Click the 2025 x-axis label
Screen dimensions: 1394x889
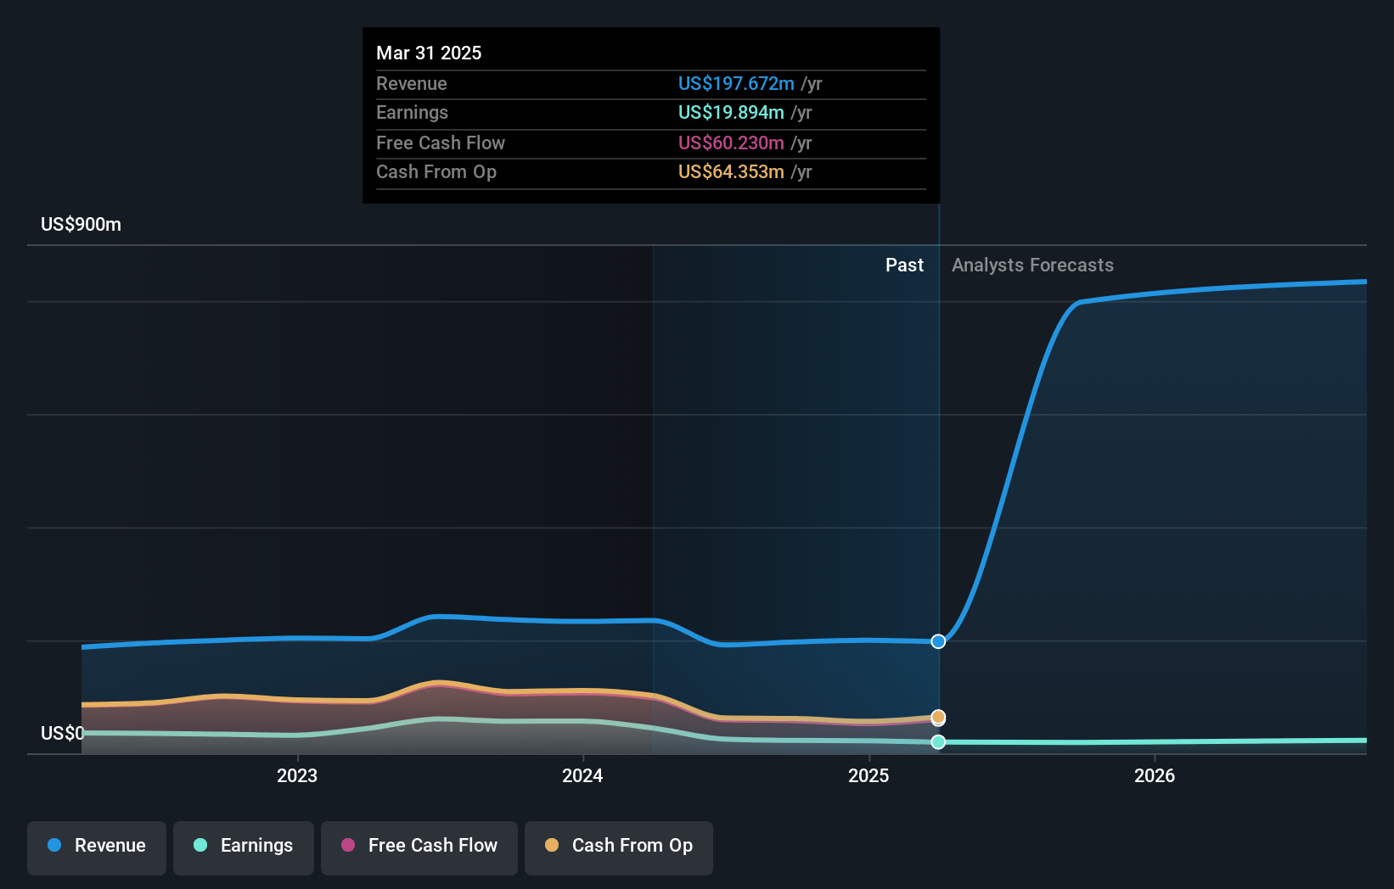coord(868,775)
